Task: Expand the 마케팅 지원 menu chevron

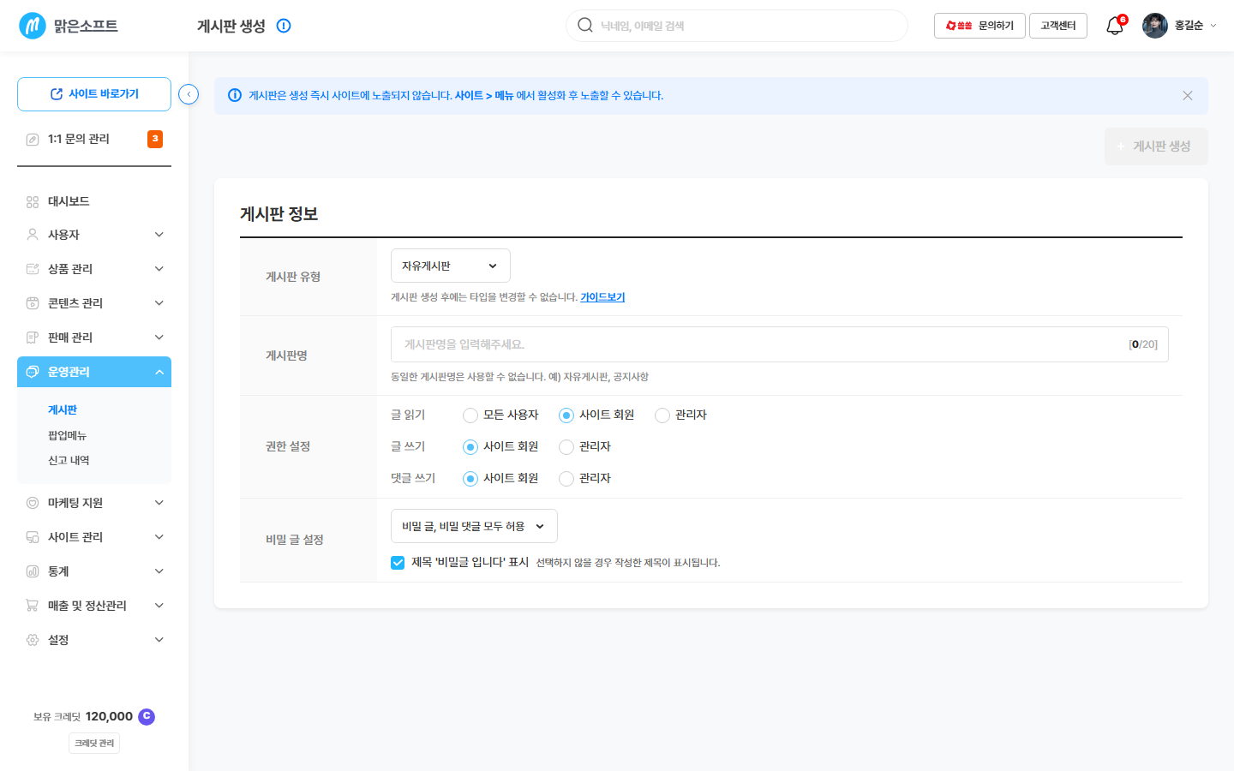Action: point(159,503)
